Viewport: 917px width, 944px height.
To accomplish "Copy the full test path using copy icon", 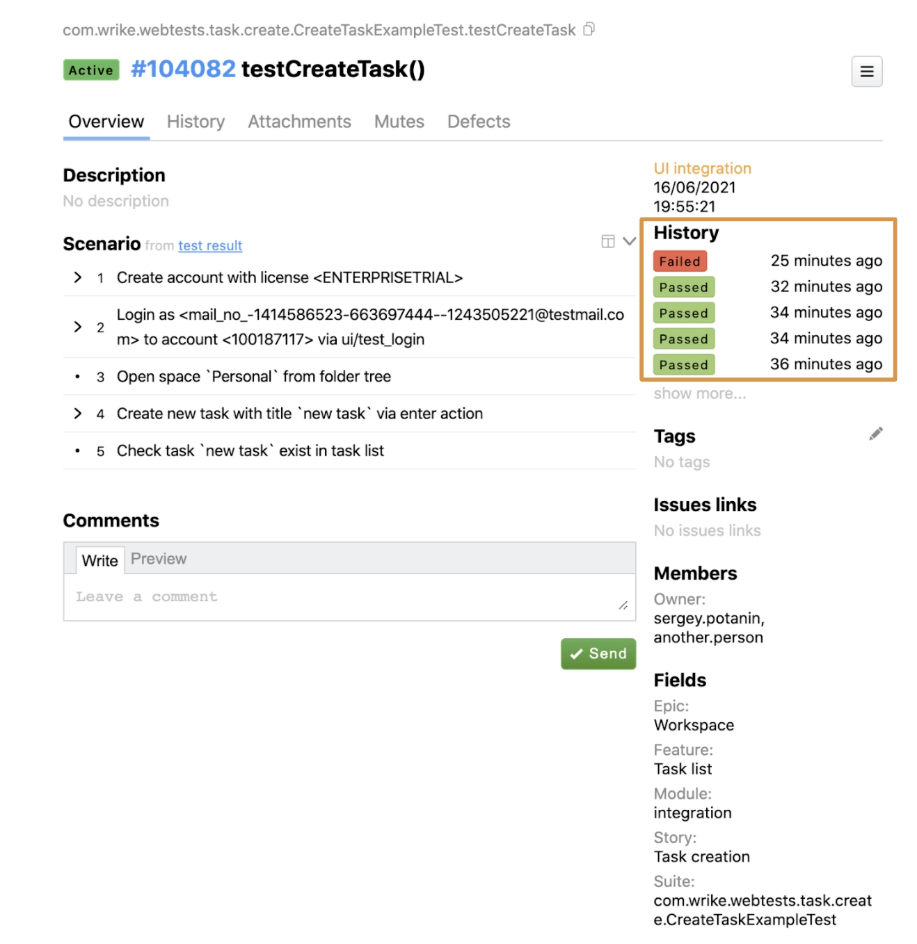I will click(589, 29).
